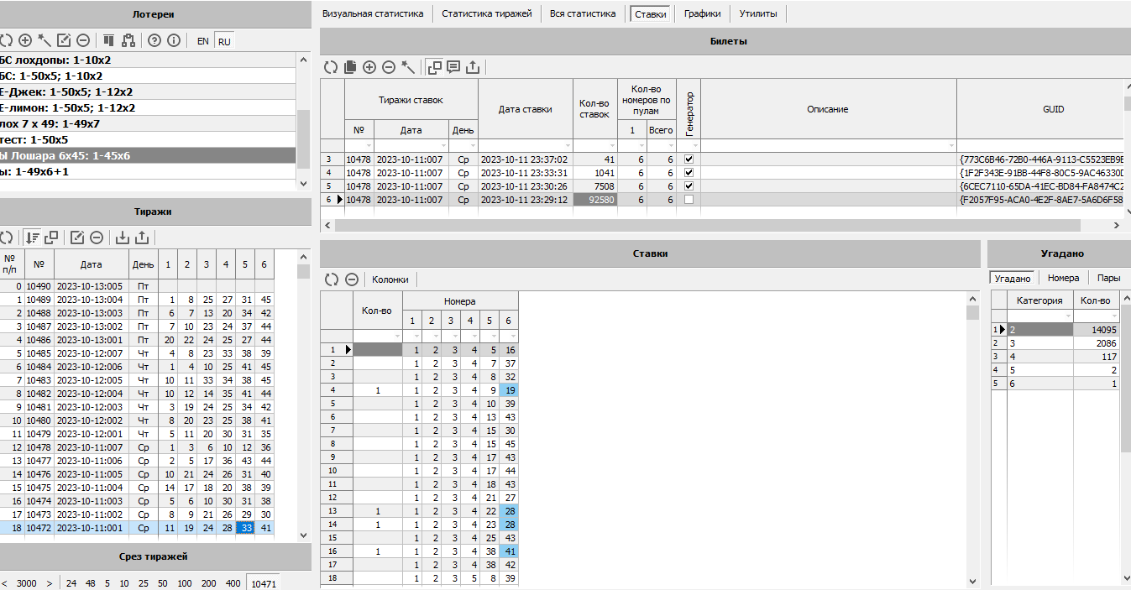
Task: Toggle the overlapping windows icon in Билеты toolbar
Action: (x=434, y=67)
